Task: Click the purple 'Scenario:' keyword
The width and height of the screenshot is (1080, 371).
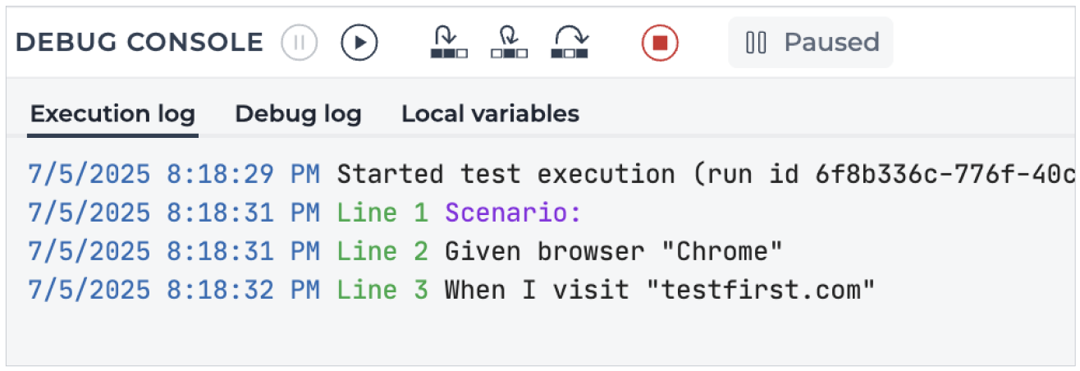Action: [x=513, y=213]
